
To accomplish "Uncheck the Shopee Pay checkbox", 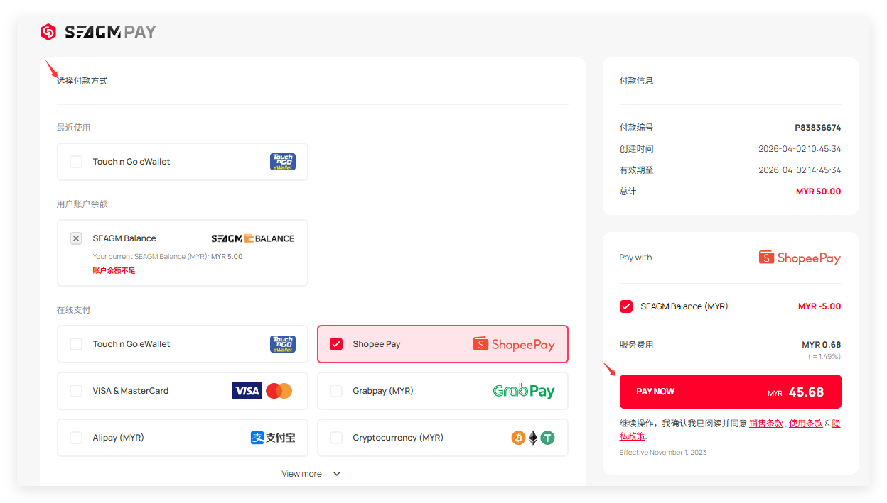I will click(x=336, y=344).
